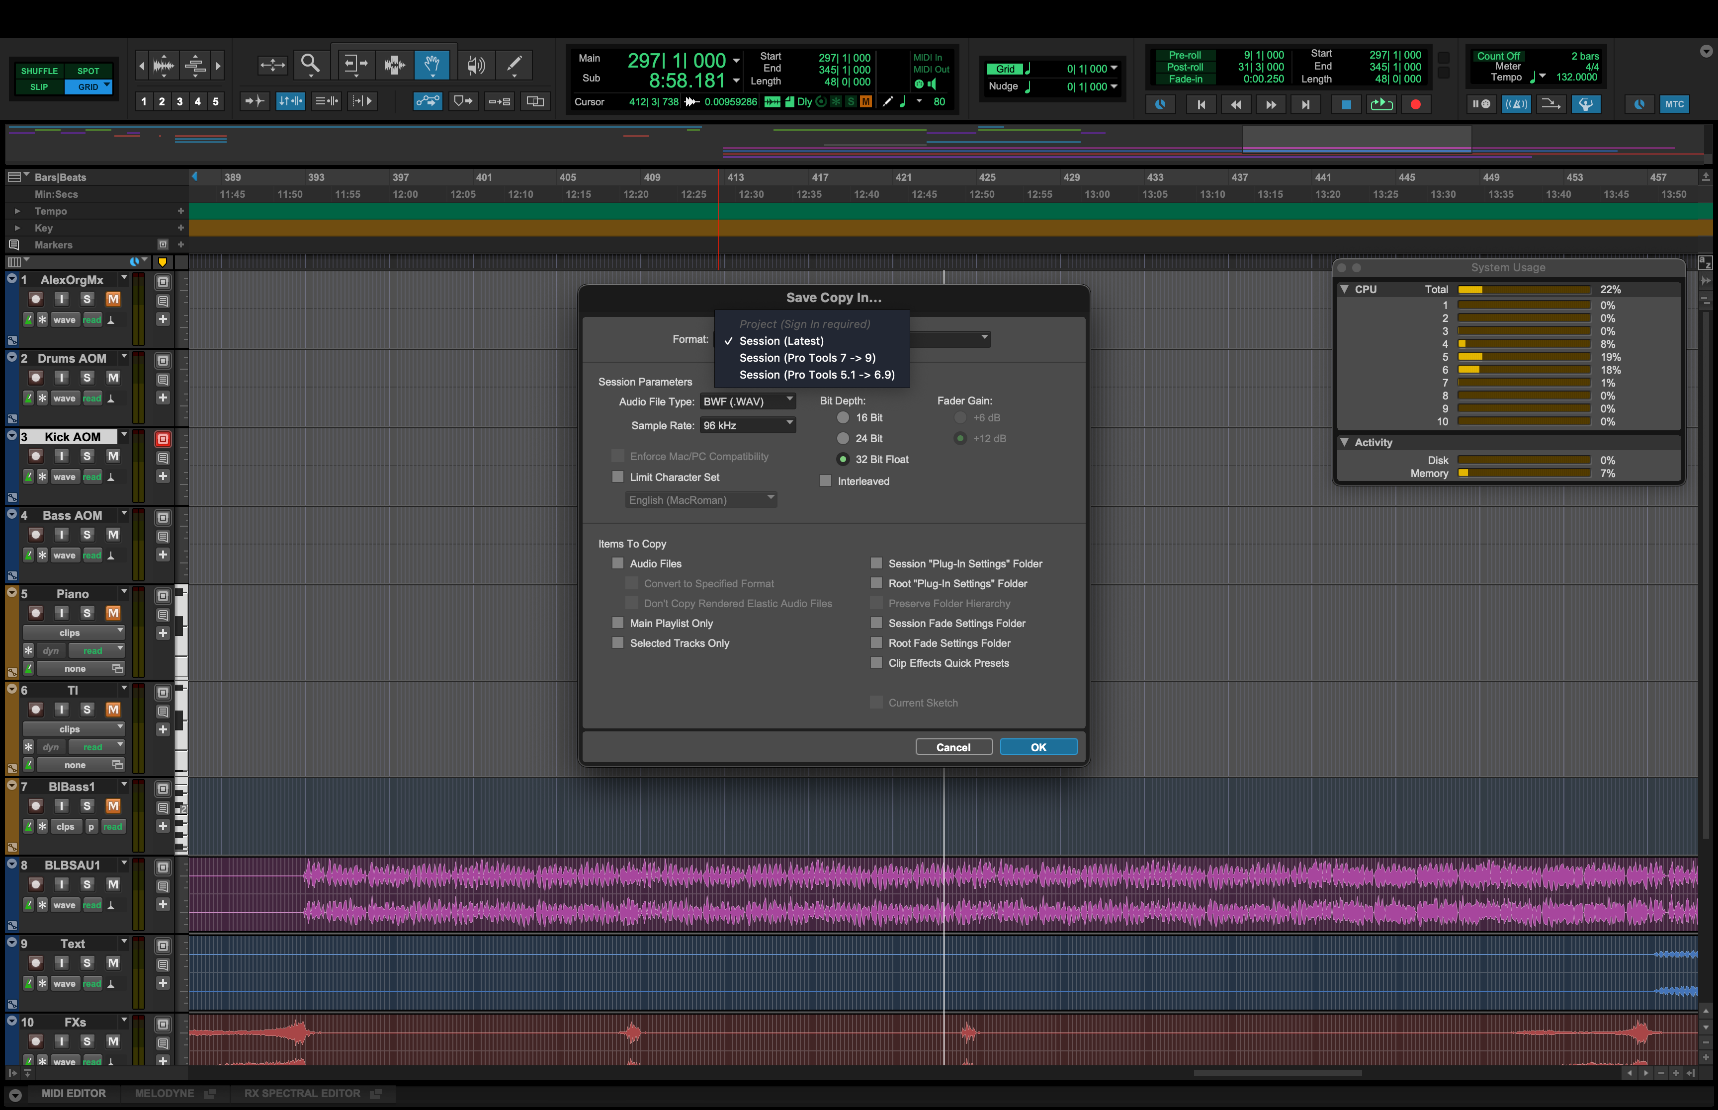Click OK in Save Copy In dialog
Image resolution: width=1718 pixels, height=1110 pixels.
tap(1038, 747)
